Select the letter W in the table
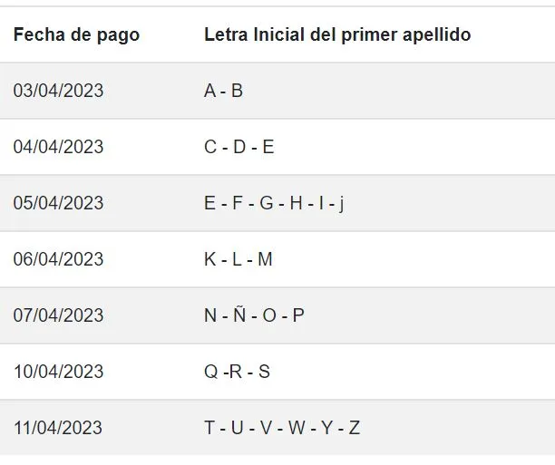Screen dimensions: 555x465 tap(297, 428)
